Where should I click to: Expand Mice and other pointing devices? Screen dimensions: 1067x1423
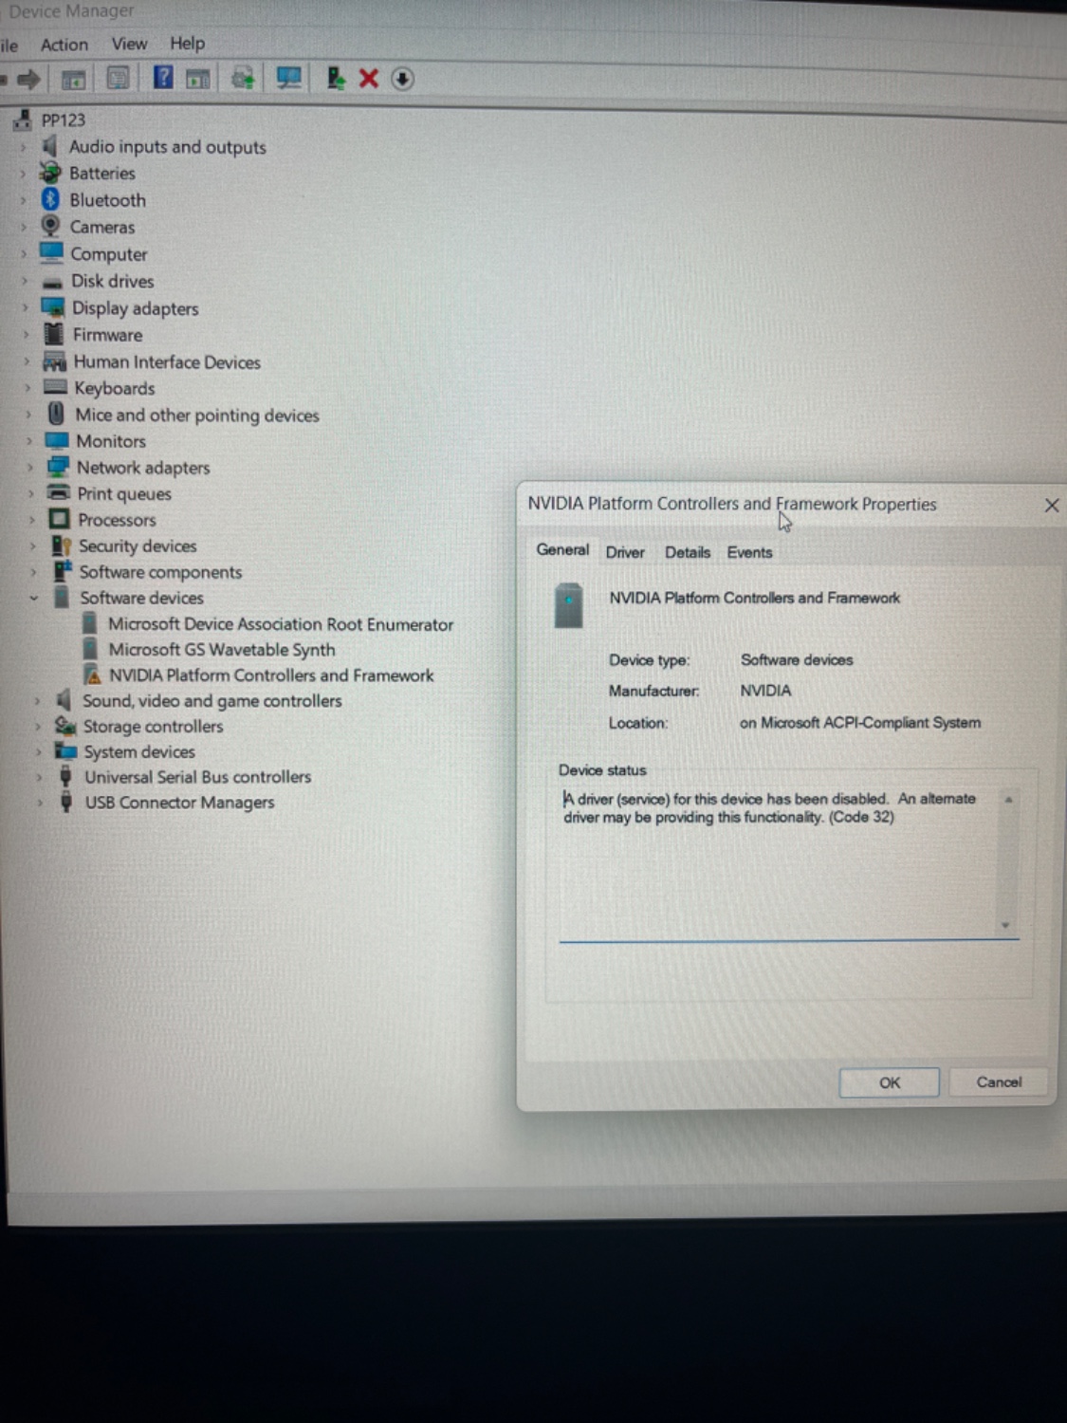(x=28, y=415)
